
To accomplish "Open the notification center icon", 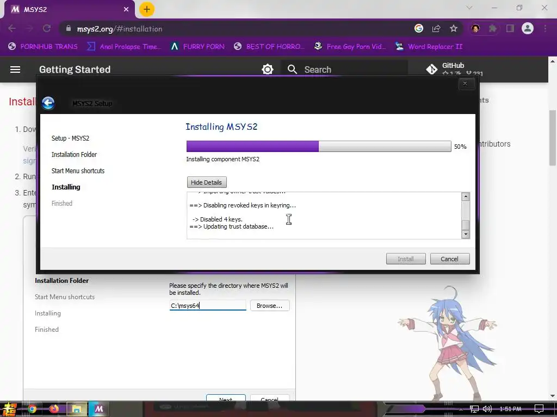I will pos(539,409).
